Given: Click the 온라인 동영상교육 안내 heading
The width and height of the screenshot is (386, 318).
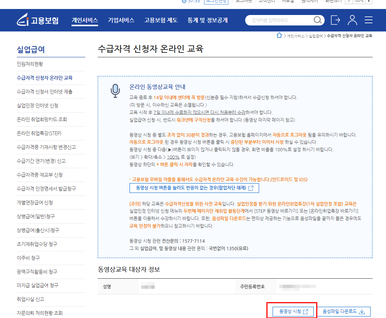Looking at the screenshot, I should pyautogui.click(x=157, y=87).
